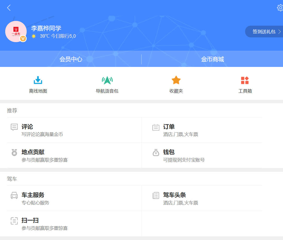Click the 车主服务 car icon

point(14,196)
